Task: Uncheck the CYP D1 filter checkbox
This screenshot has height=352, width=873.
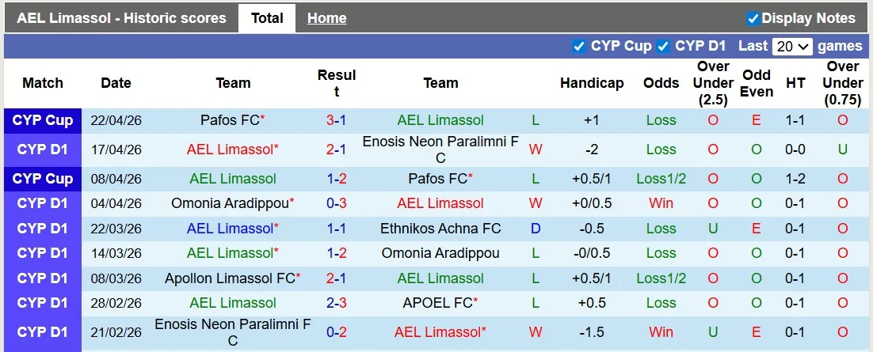Action: point(663,46)
